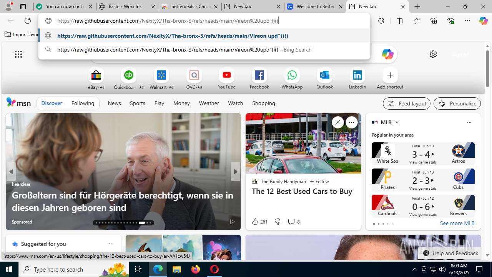This screenshot has width=492, height=277.
Task: Click the Personalize button
Action: (x=457, y=103)
